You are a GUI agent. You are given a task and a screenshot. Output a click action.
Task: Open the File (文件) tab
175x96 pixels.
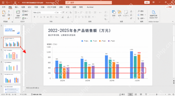pos(3,7)
